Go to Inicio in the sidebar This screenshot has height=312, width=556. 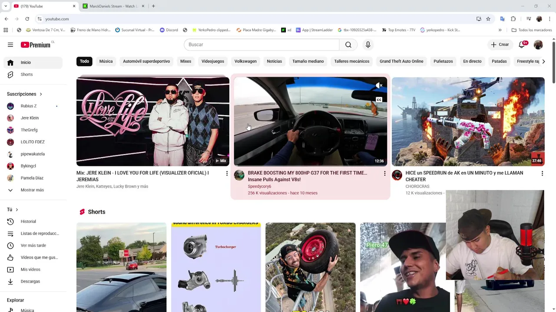pos(33,62)
